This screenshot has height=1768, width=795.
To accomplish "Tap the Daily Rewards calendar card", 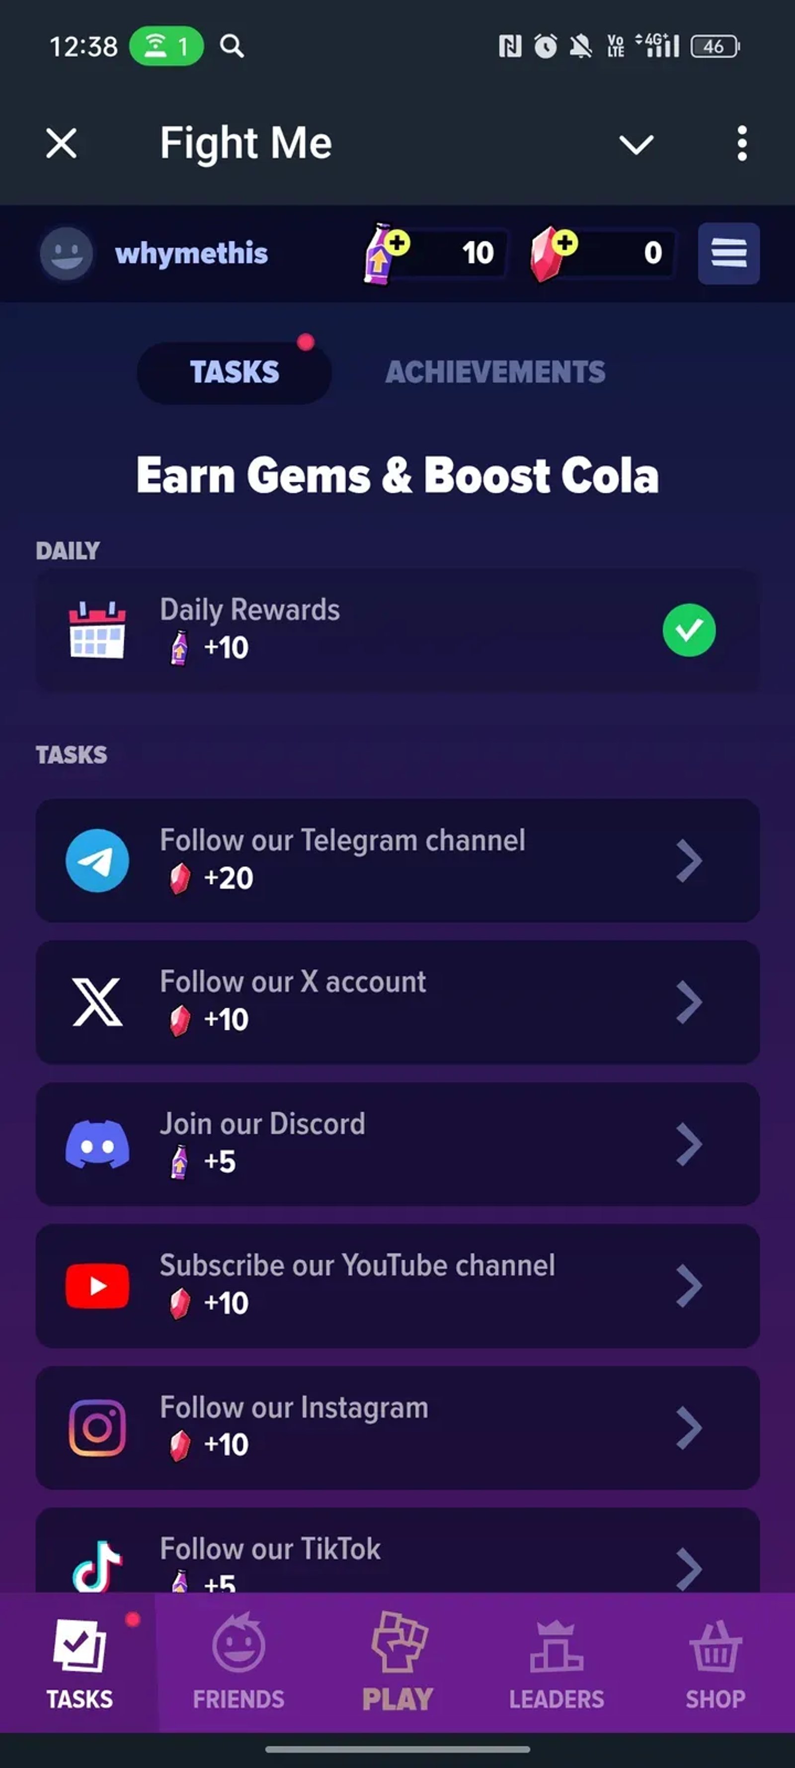I will [398, 630].
